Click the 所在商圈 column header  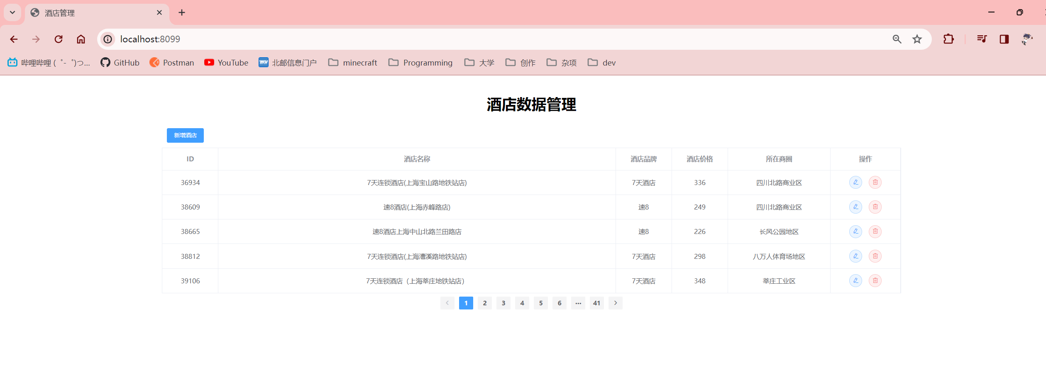(x=779, y=159)
